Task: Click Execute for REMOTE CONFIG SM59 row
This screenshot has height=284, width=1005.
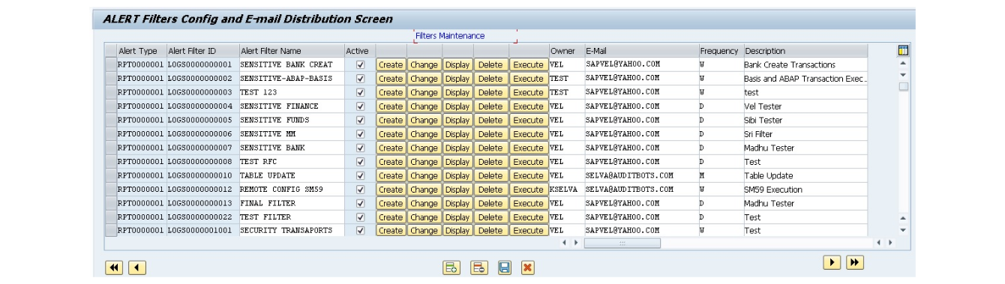Action: (x=529, y=190)
